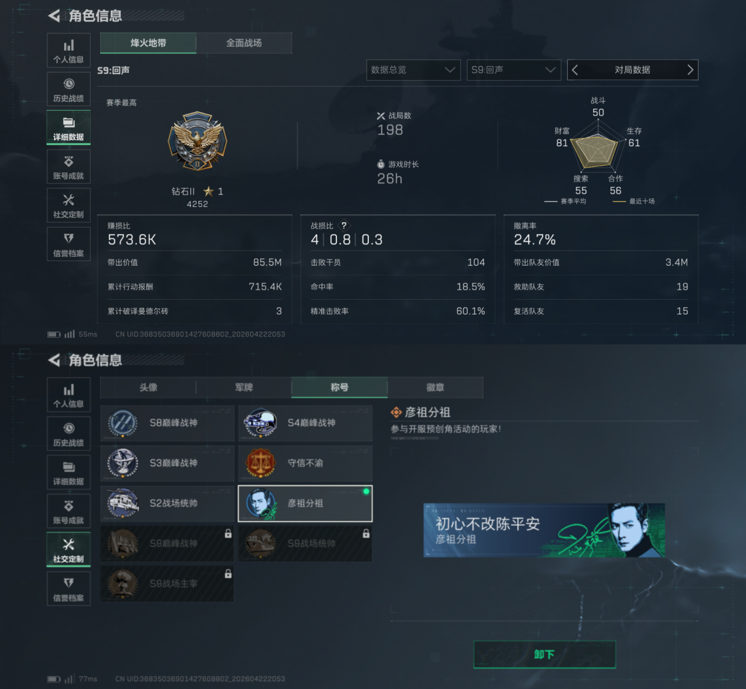This screenshot has width=746, height=689.
Task: Open 账号成就 in the upper sidebar
Action: tap(69, 167)
